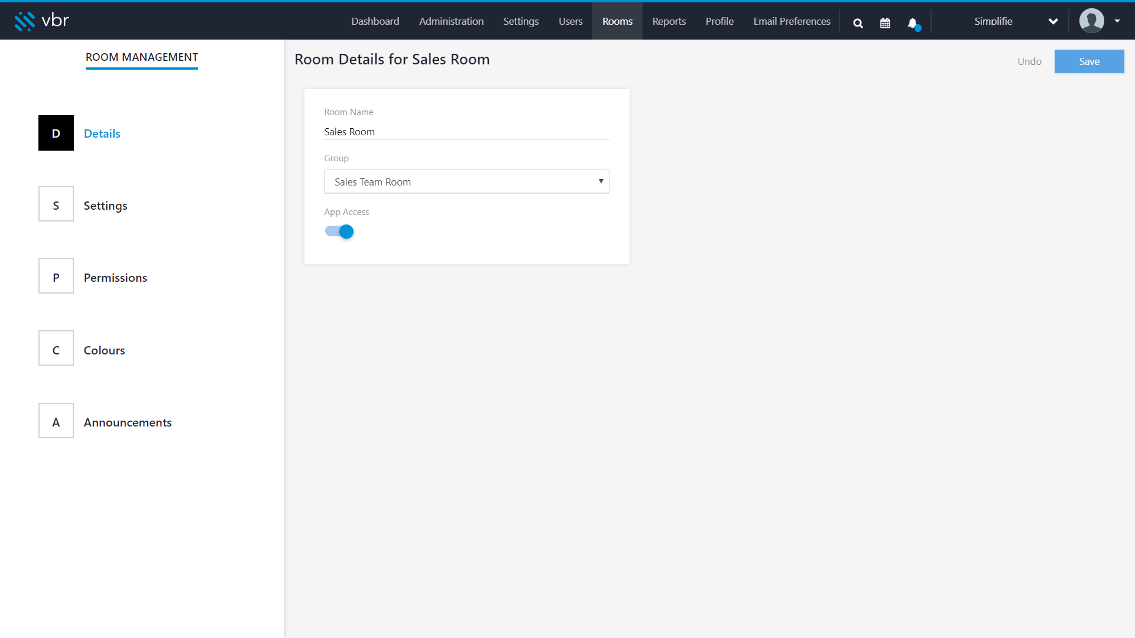Click the A tile for Announcements
Image resolution: width=1135 pixels, height=638 pixels.
click(x=56, y=421)
